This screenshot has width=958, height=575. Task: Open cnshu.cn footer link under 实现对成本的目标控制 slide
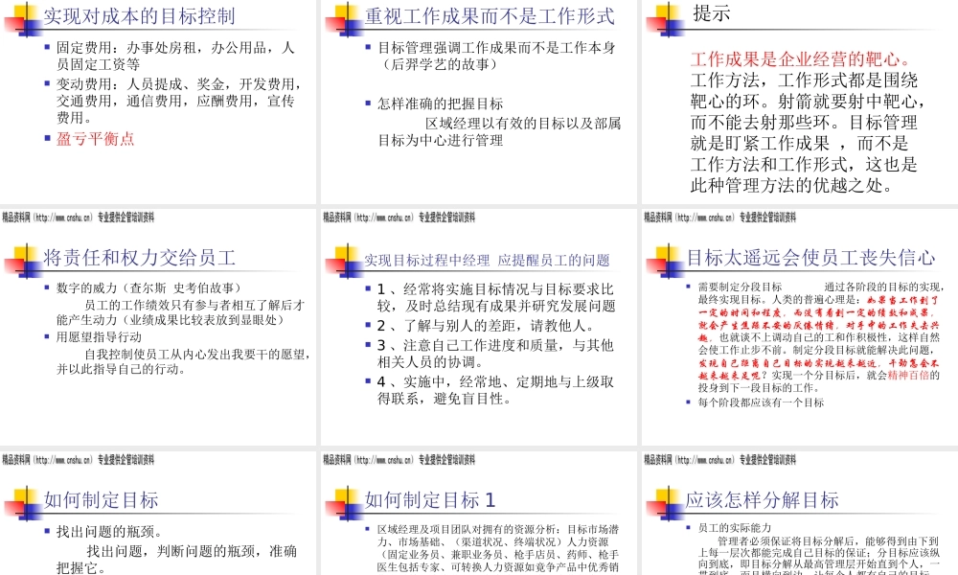pyautogui.click(x=79, y=218)
